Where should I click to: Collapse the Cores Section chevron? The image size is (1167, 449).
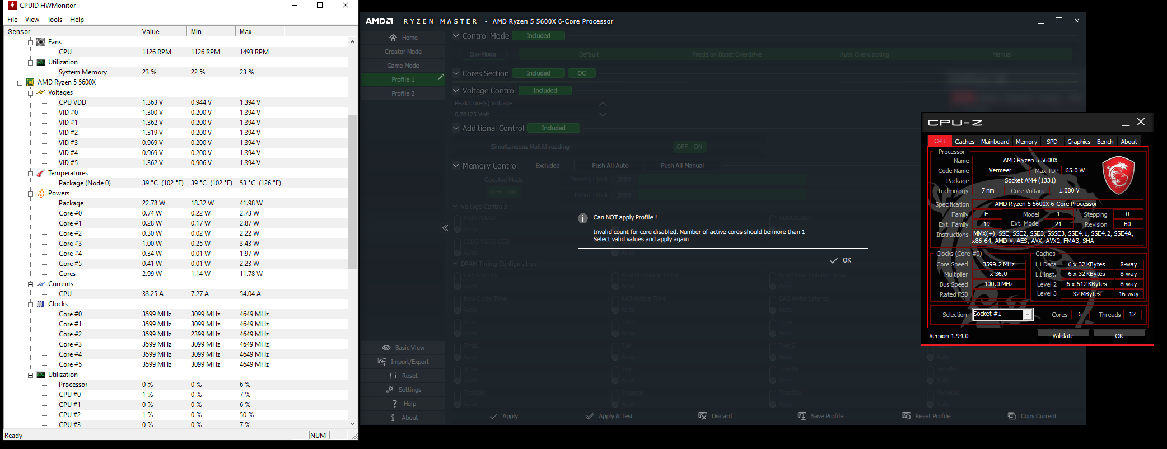[x=456, y=73]
